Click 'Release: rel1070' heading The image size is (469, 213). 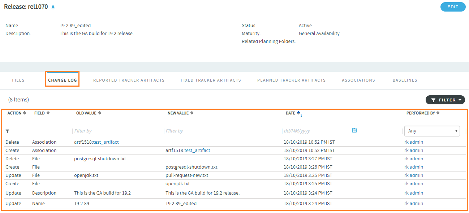coord(26,7)
